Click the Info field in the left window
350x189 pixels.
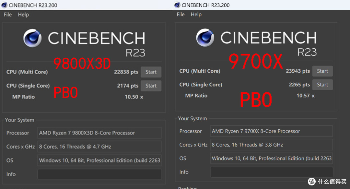[x=99, y=174]
